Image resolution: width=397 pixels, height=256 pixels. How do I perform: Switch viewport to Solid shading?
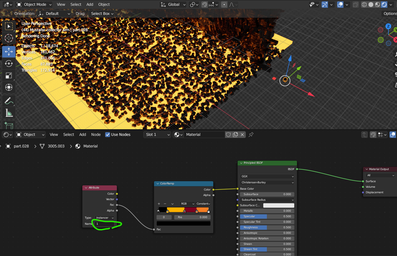(371, 4)
